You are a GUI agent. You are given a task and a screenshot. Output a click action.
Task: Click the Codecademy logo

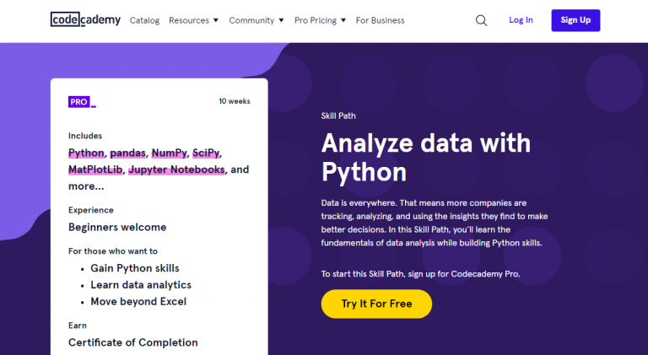click(85, 20)
